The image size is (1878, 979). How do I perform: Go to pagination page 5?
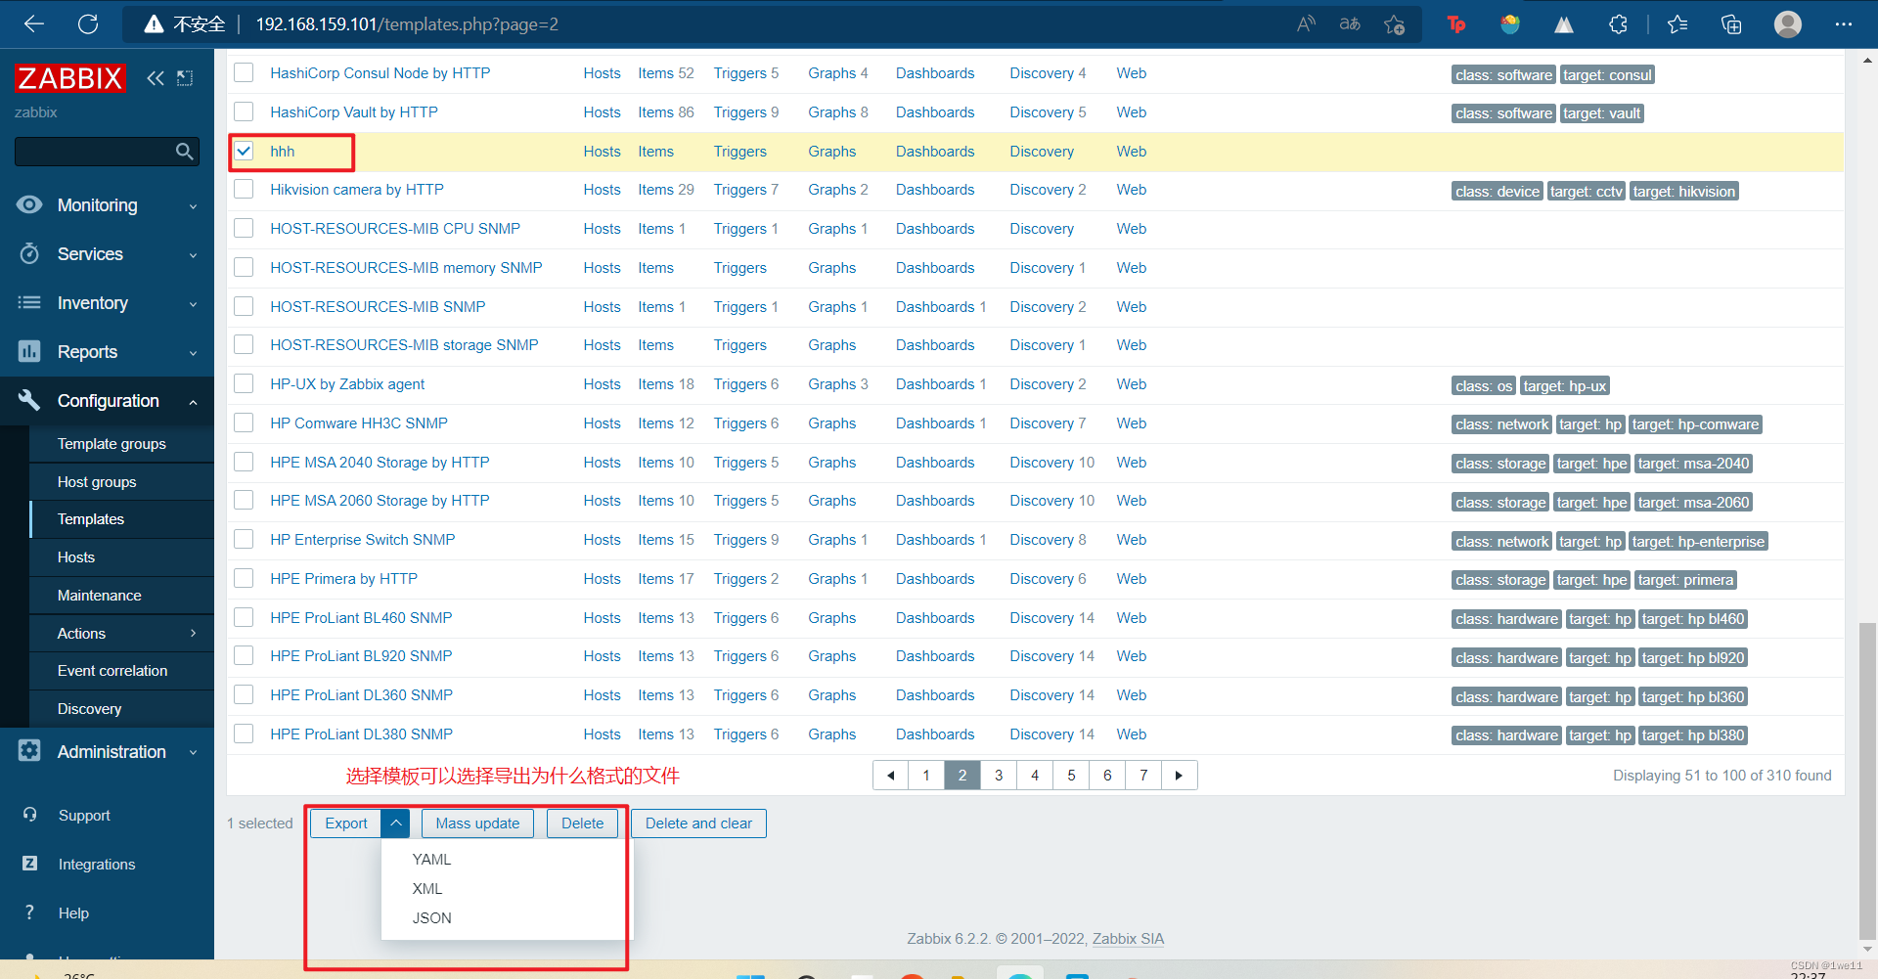[1071, 776]
